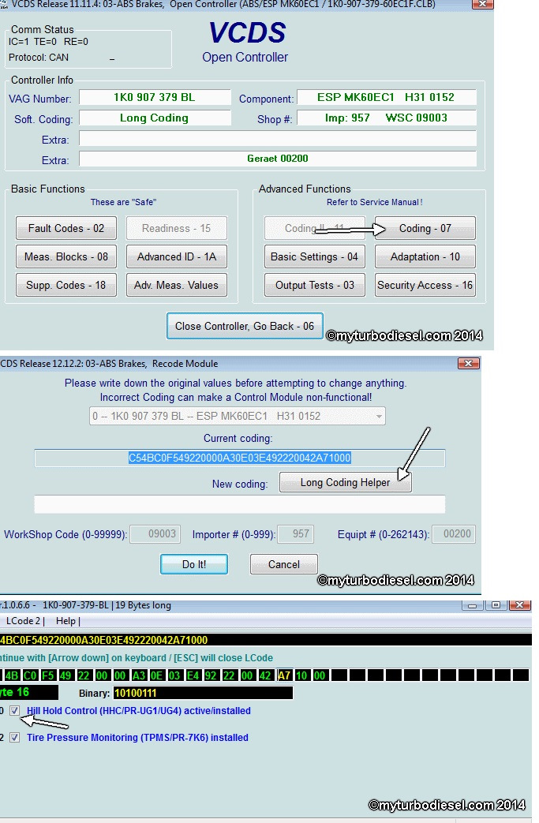Viewport: 539px width, 823px height.
Task: Click VAG Number value 1K0 907 379 BL
Action: (x=155, y=98)
